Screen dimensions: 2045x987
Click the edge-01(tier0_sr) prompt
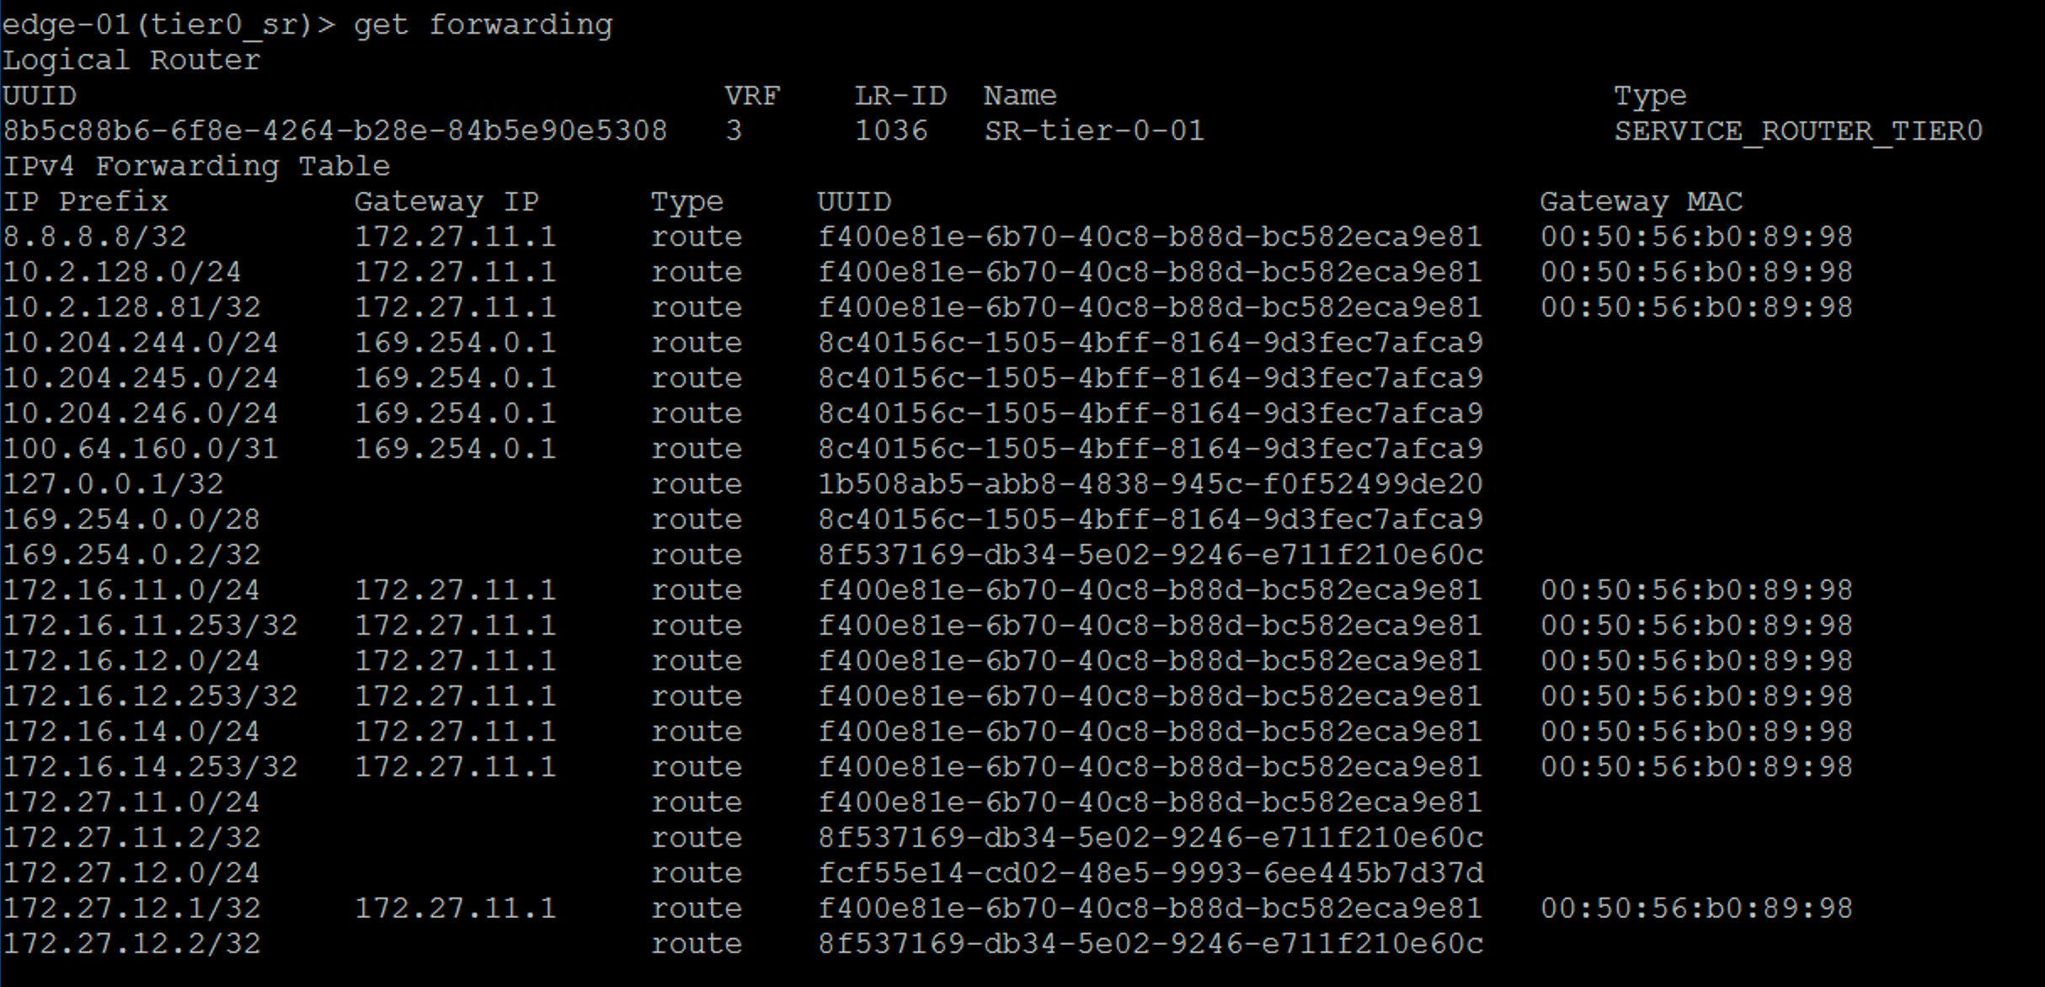coord(168,24)
